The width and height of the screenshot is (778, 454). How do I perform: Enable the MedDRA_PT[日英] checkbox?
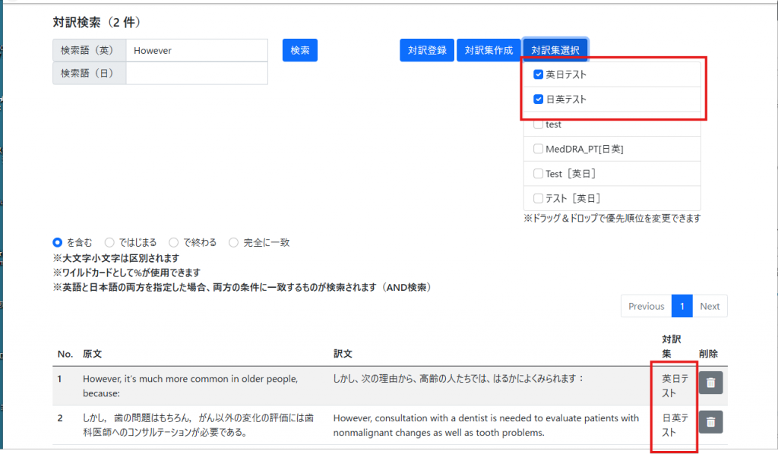pos(539,150)
